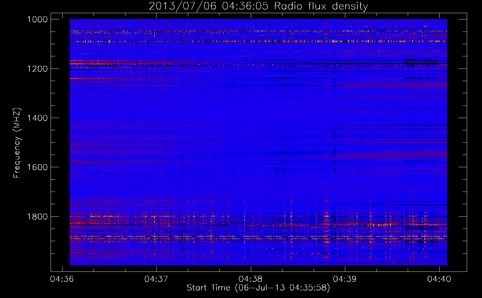Click the 1200 frequency tick label
Image resolution: width=482 pixels, height=298 pixels.
pos(37,69)
